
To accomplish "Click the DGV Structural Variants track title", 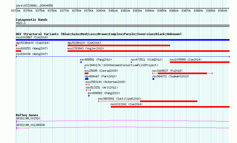I will (99, 34).
